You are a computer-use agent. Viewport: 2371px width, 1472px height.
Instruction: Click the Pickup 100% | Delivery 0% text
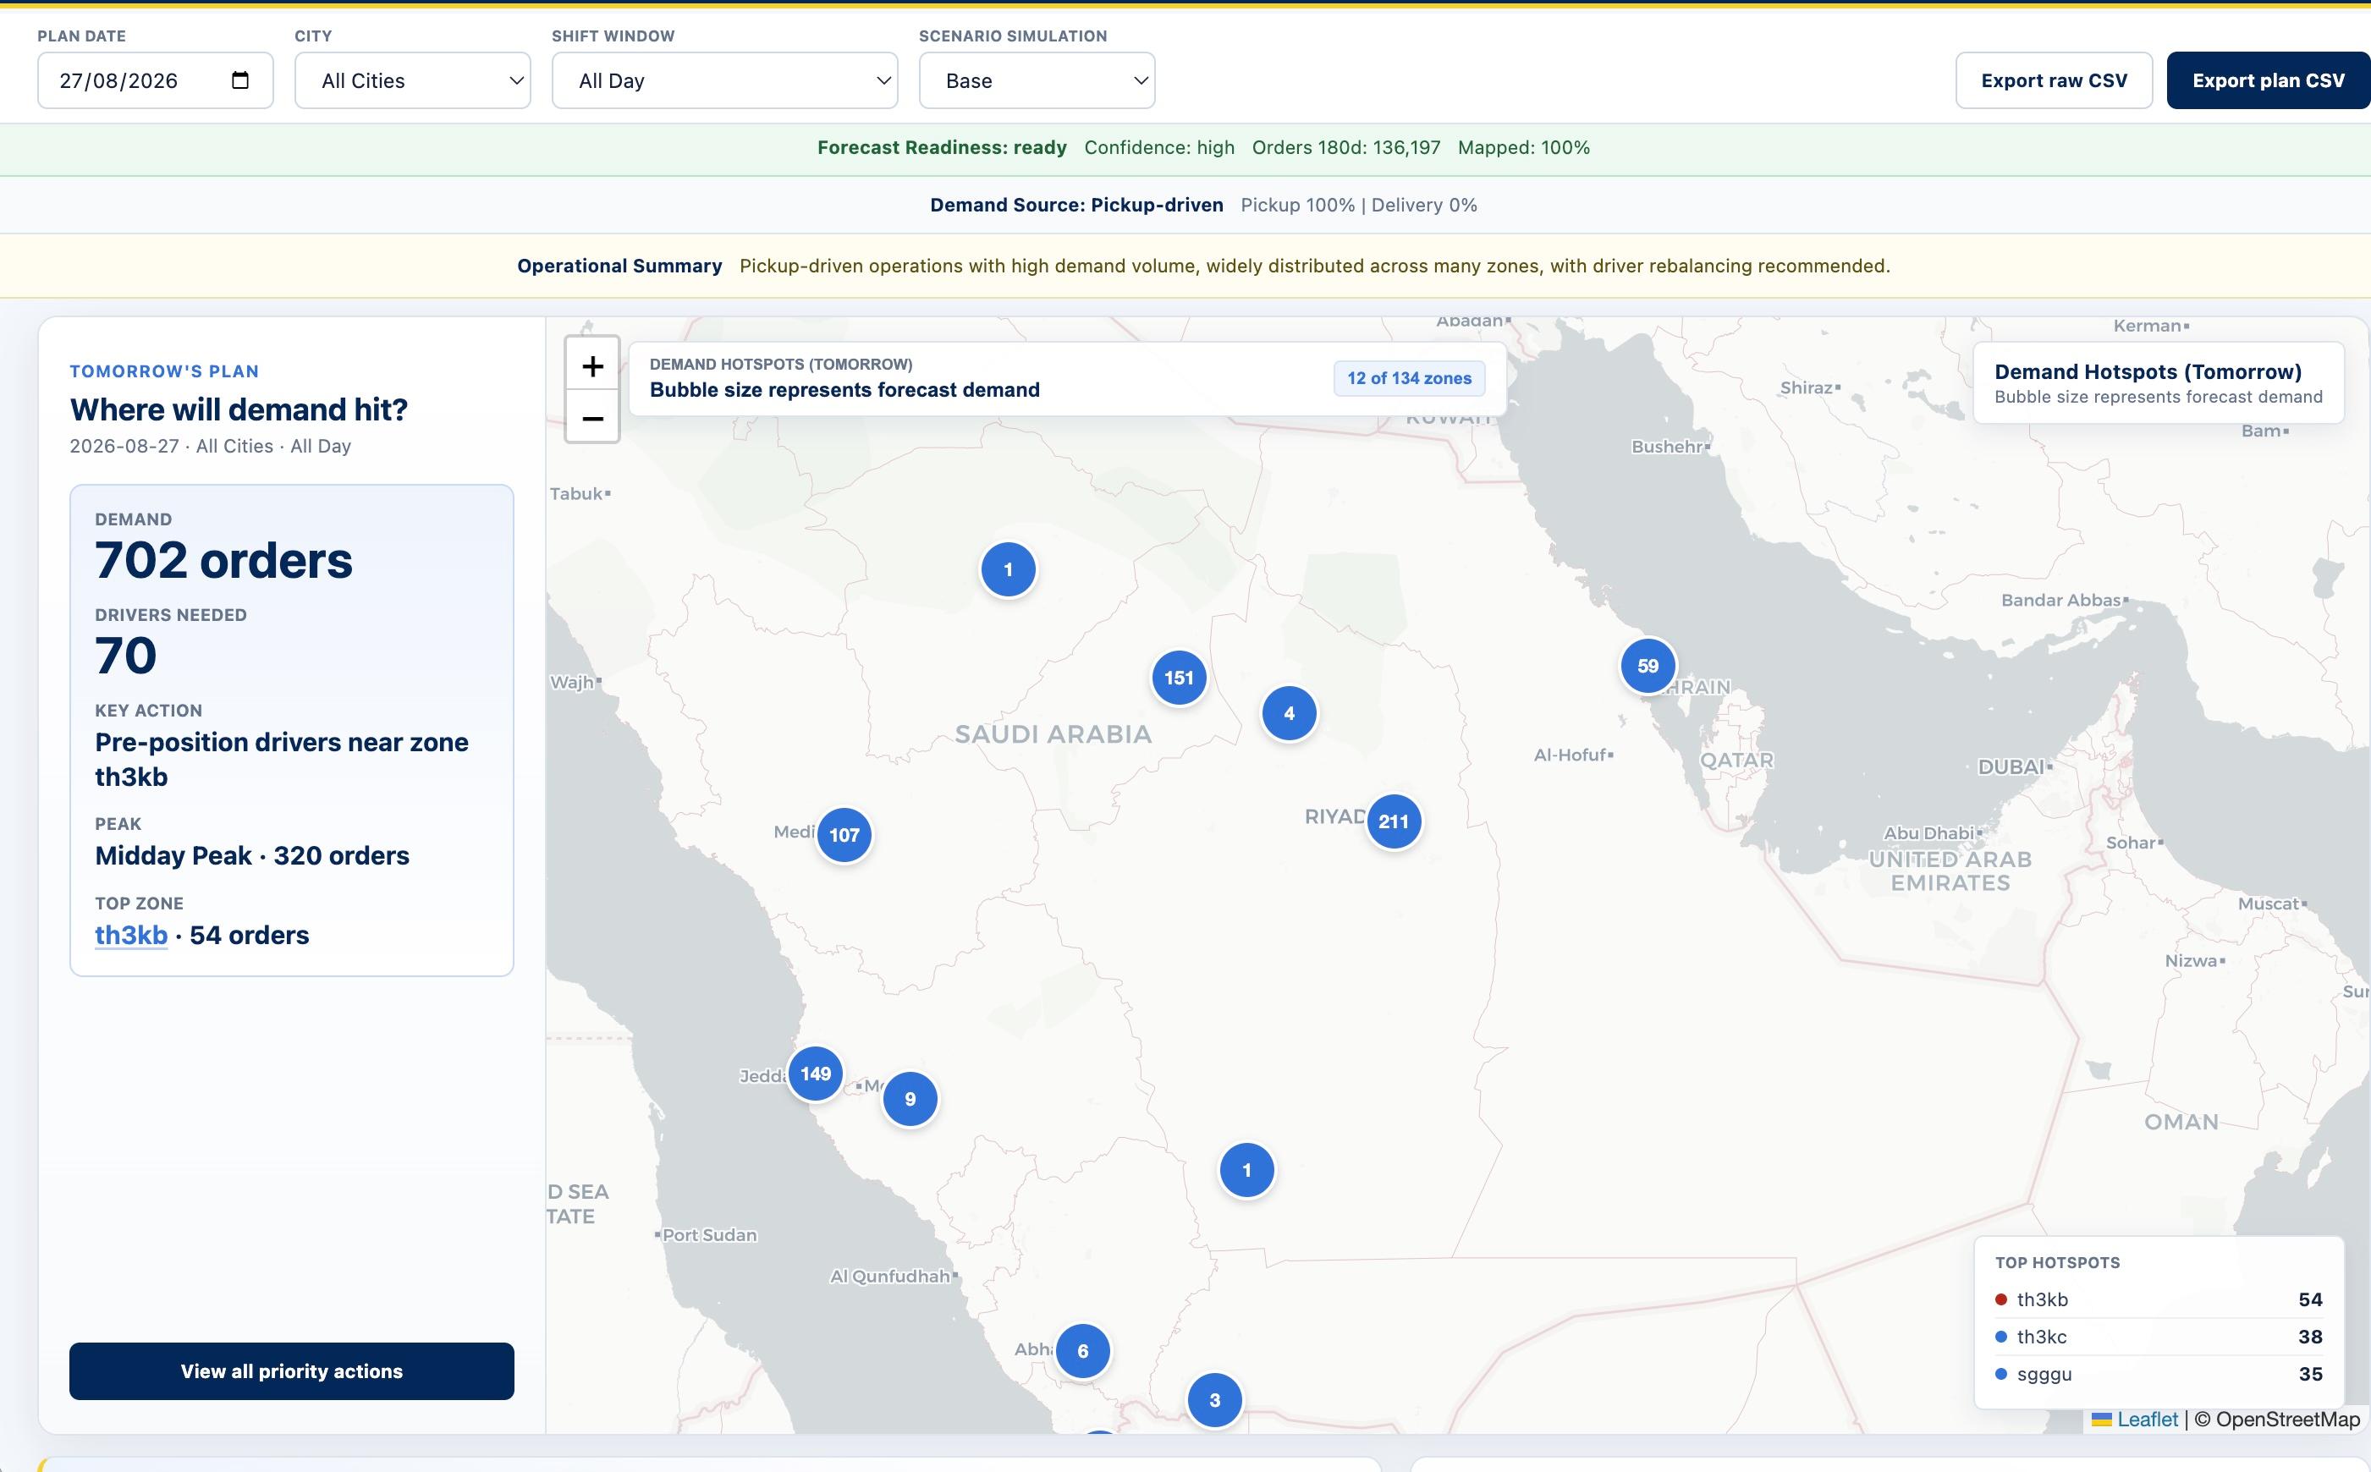coord(1358,206)
